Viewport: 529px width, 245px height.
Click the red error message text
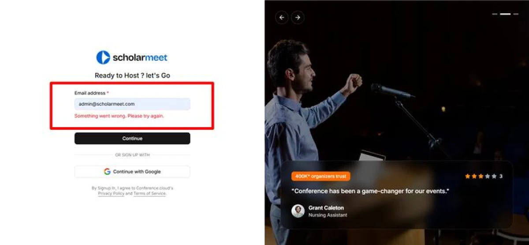click(x=119, y=116)
